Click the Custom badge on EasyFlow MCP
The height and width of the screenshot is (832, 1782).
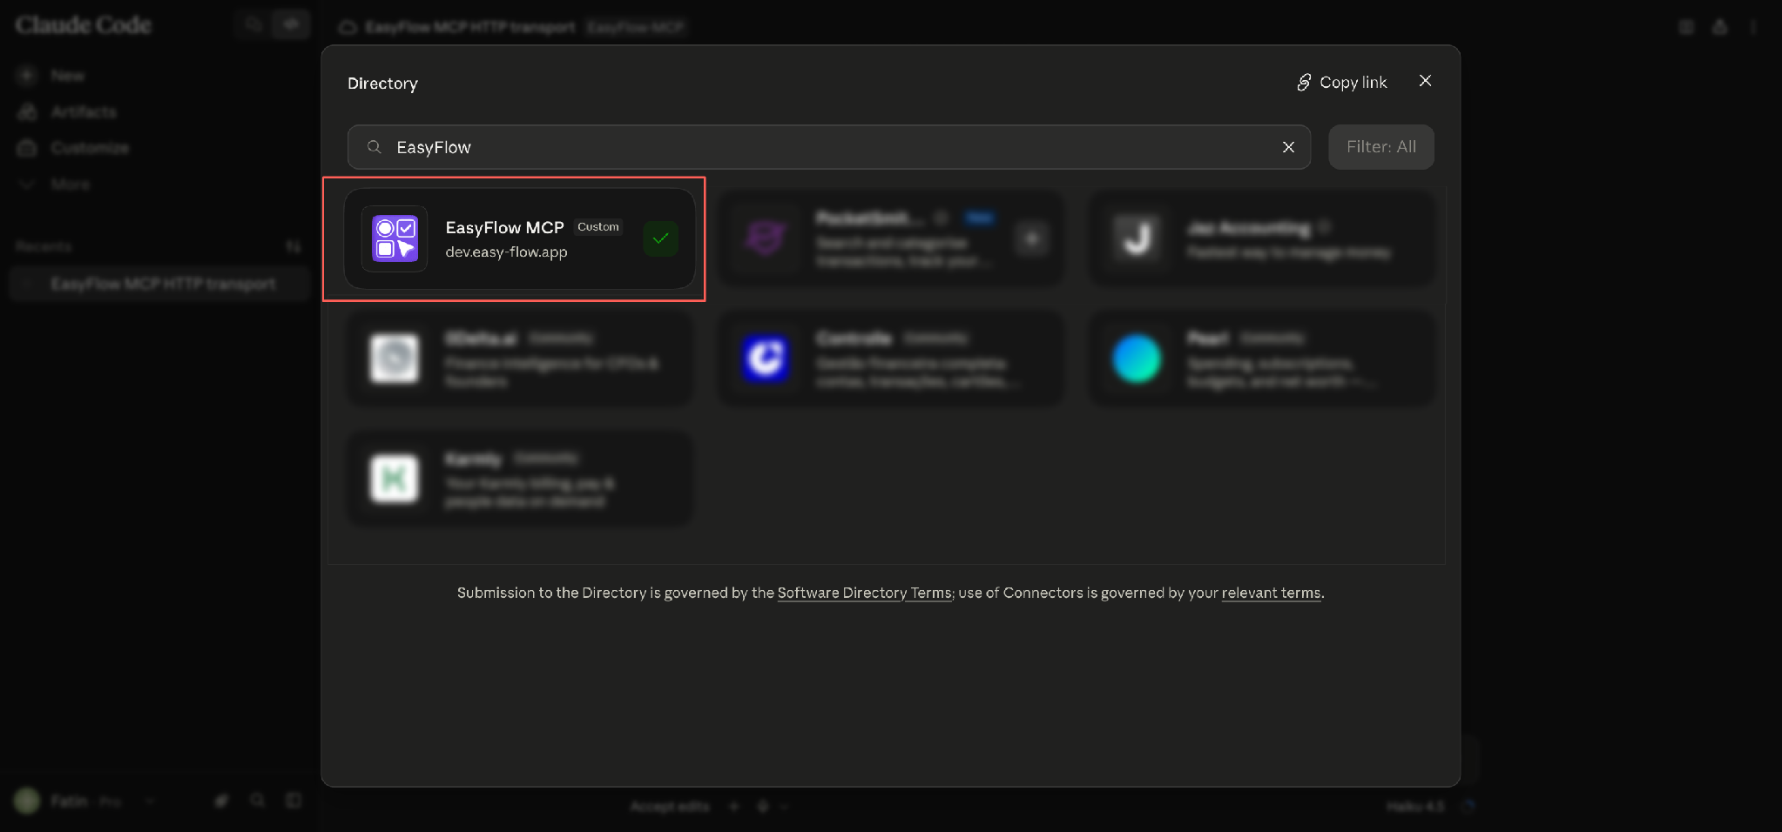point(598,226)
